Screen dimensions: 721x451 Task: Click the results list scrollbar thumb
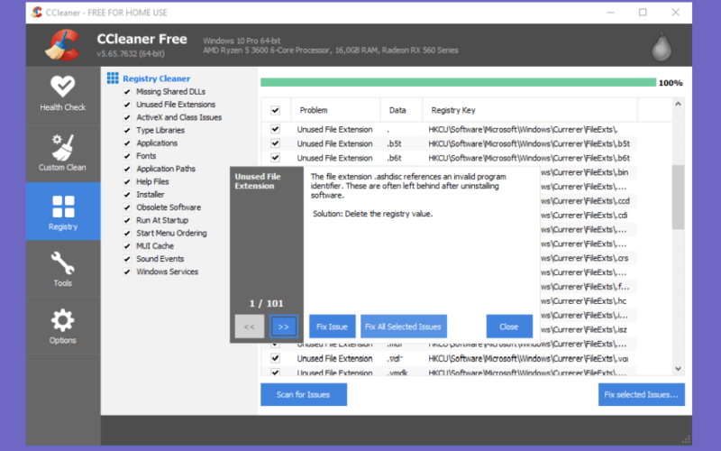pos(678,197)
